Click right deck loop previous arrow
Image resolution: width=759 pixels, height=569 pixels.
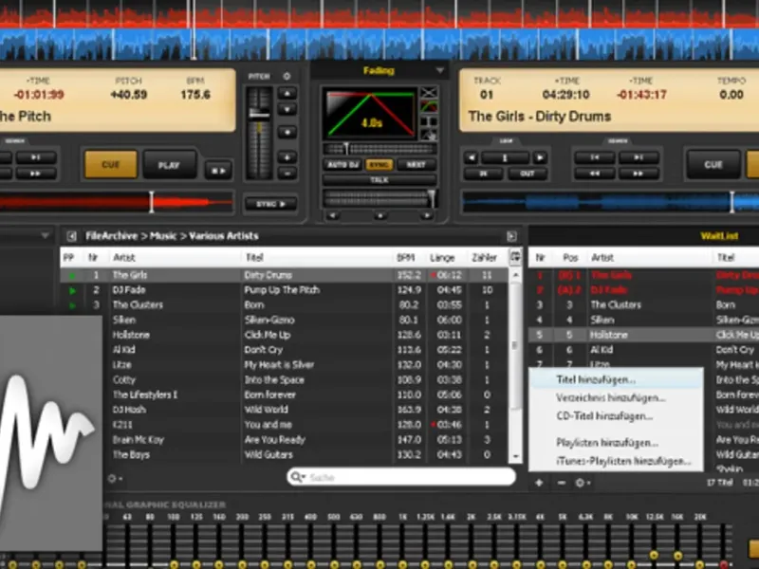point(471,157)
